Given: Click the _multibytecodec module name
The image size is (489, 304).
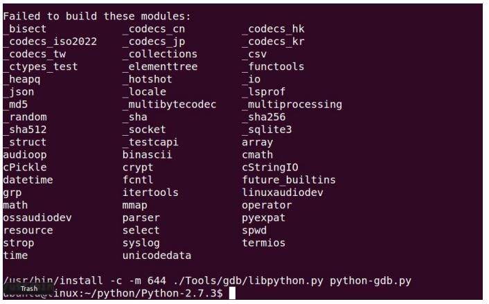Looking at the screenshot, I should pyautogui.click(x=169, y=105).
